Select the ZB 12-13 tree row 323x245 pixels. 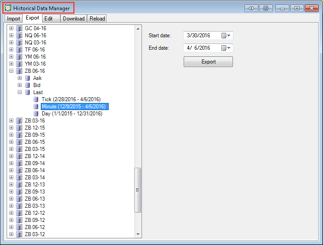(x=35, y=185)
